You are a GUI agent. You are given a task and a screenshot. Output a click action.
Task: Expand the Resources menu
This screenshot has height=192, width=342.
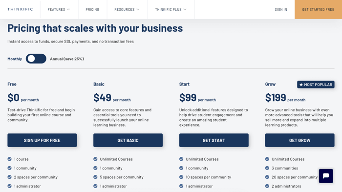coord(127,9)
